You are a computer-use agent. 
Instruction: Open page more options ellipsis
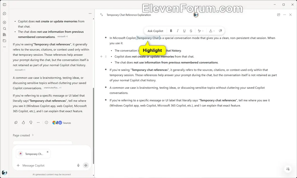pos(285,15)
